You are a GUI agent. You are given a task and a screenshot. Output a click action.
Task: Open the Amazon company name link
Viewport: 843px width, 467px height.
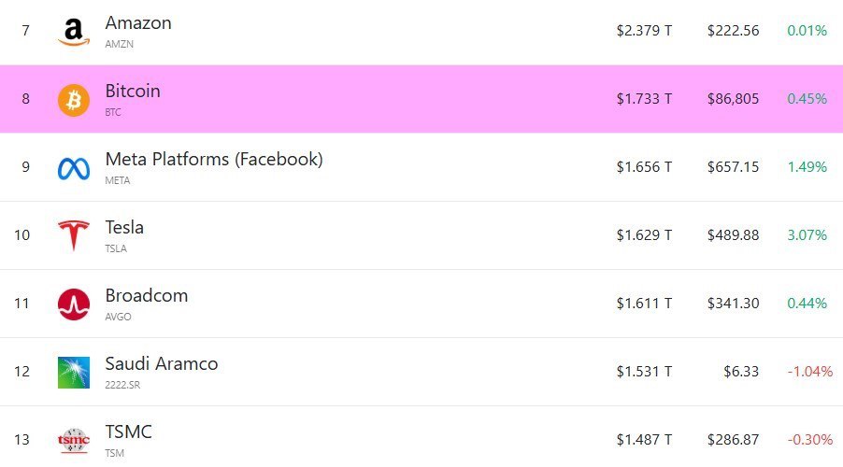point(138,22)
